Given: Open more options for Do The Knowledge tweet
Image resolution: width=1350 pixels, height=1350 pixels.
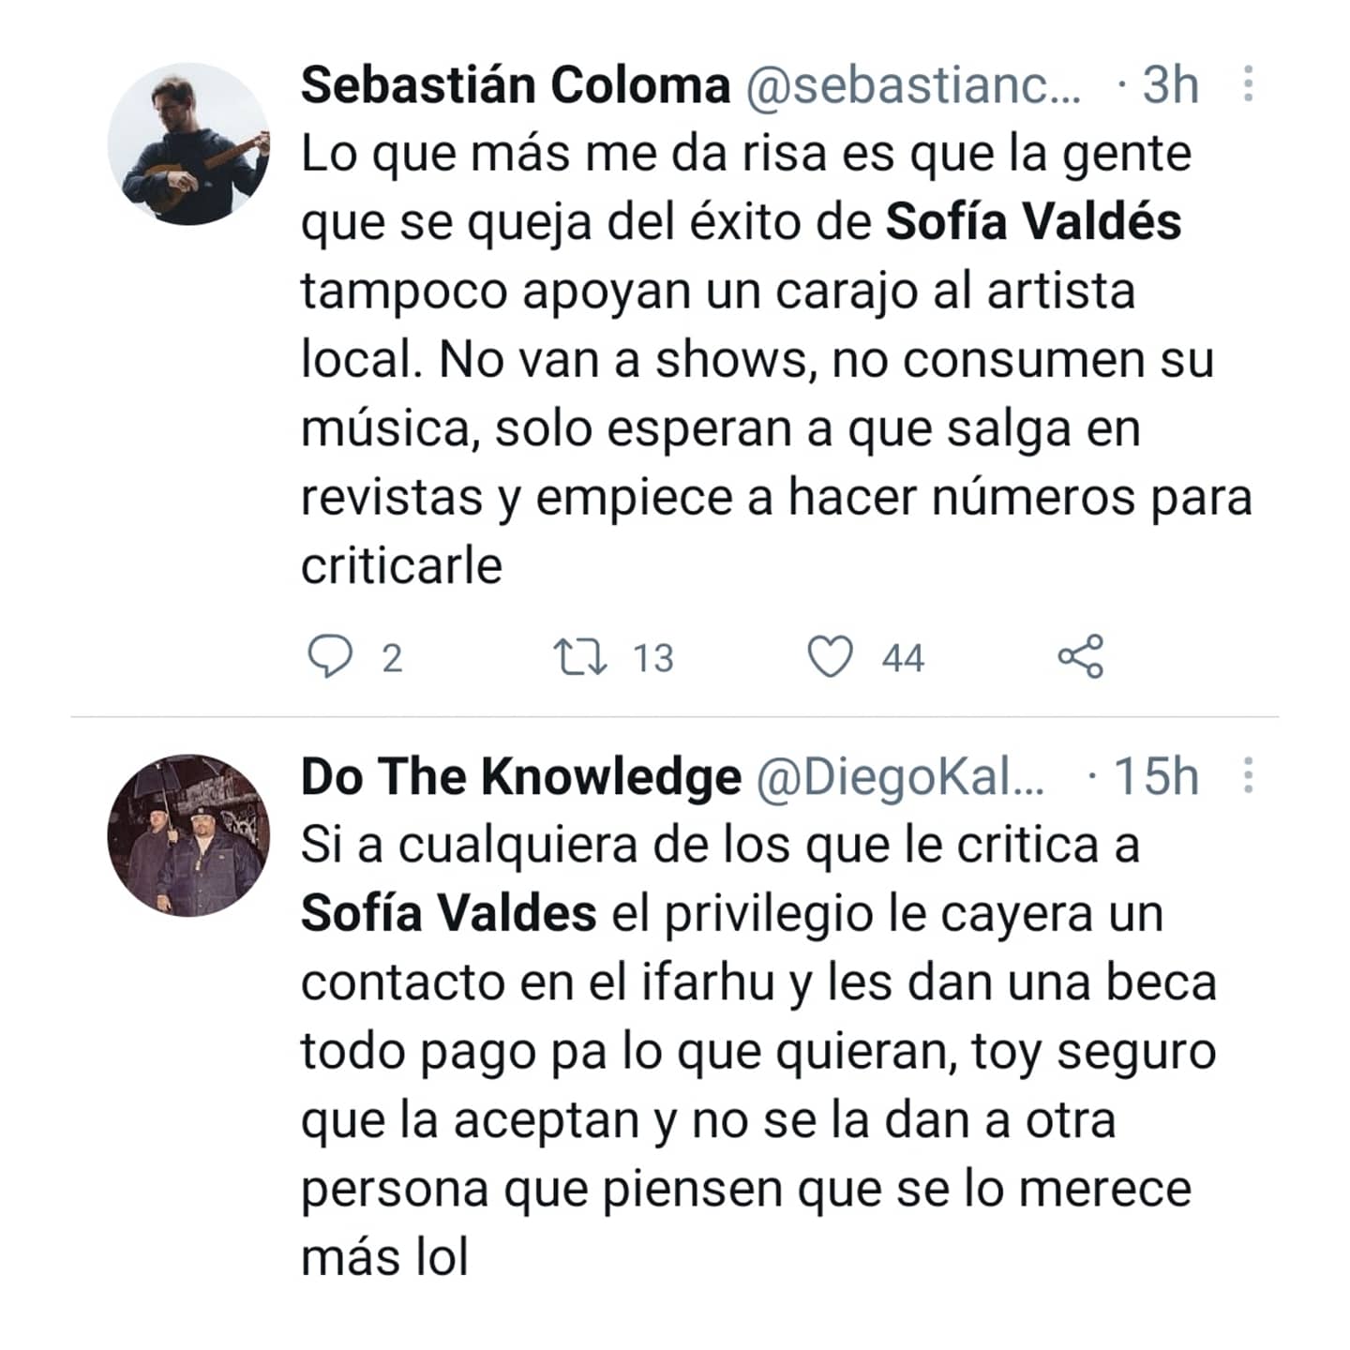Looking at the screenshot, I should coord(1248,775).
